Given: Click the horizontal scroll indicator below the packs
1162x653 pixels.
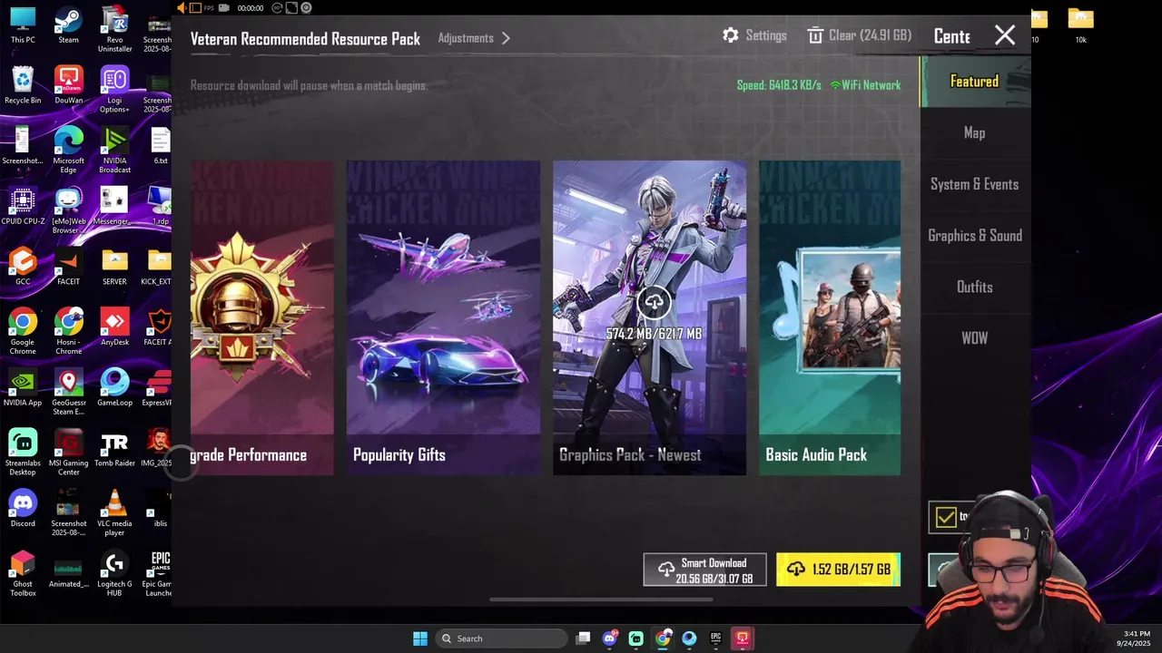Looking at the screenshot, I should [x=600, y=599].
